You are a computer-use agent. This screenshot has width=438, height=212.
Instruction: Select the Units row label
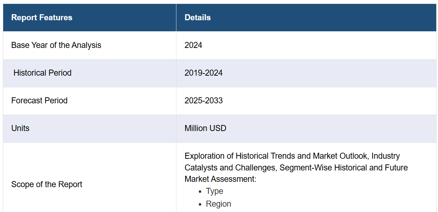click(20, 129)
